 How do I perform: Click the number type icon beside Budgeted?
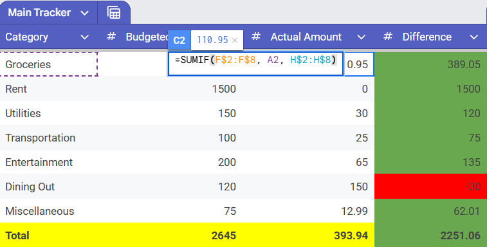(x=111, y=37)
